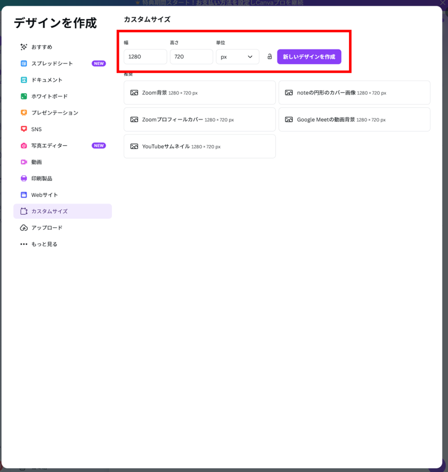Click the おすすめ sparkle icon
This screenshot has width=448, height=472.
coord(24,47)
